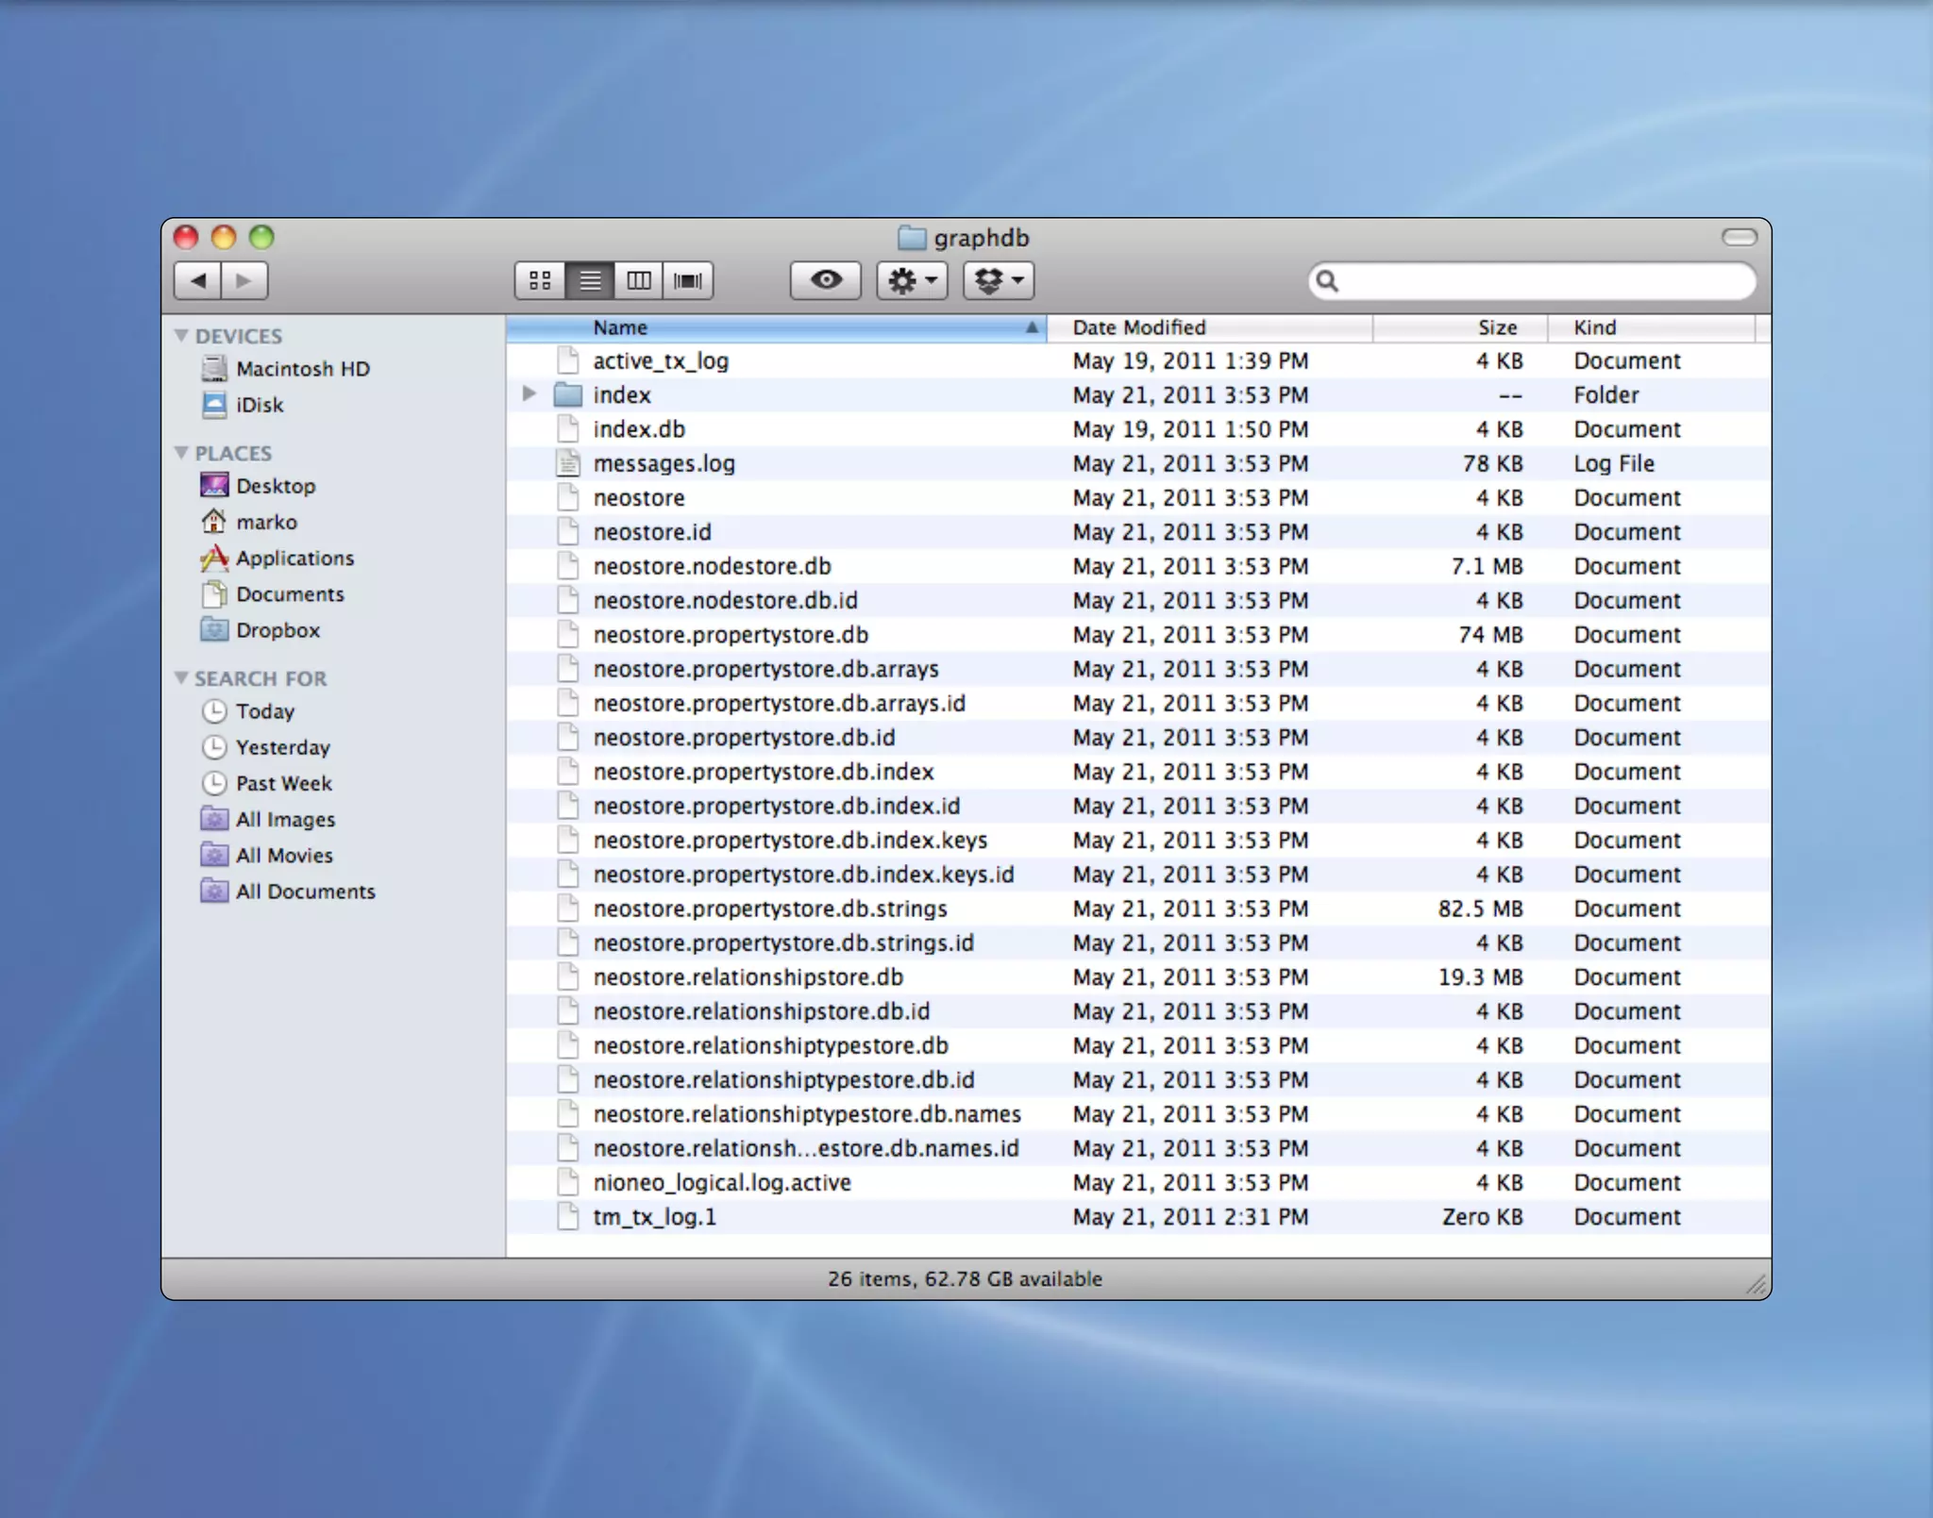Open Macintosh HD in sidebar

[x=302, y=369]
